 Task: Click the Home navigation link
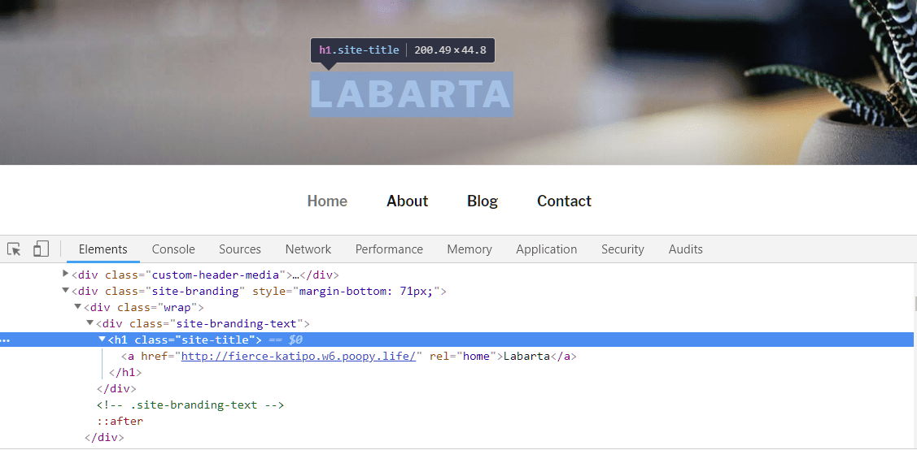click(327, 201)
